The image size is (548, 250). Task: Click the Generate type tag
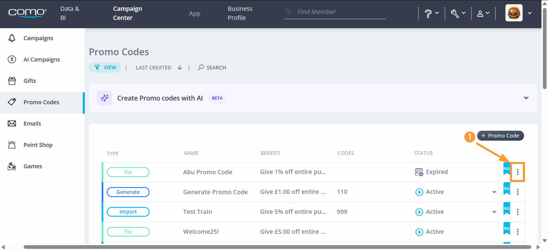click(128, 192)
